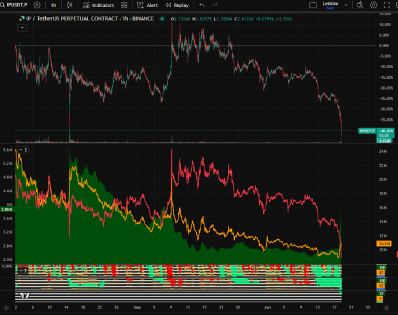Undo last action arrow
The height and width of the screenshot is (315, 398).
pos(202,5)
